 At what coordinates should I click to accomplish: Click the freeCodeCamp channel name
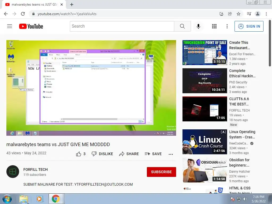pyautogui.click(x=239, y=143)
